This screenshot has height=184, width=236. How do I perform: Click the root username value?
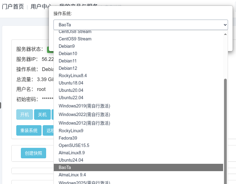coord(41,89)
